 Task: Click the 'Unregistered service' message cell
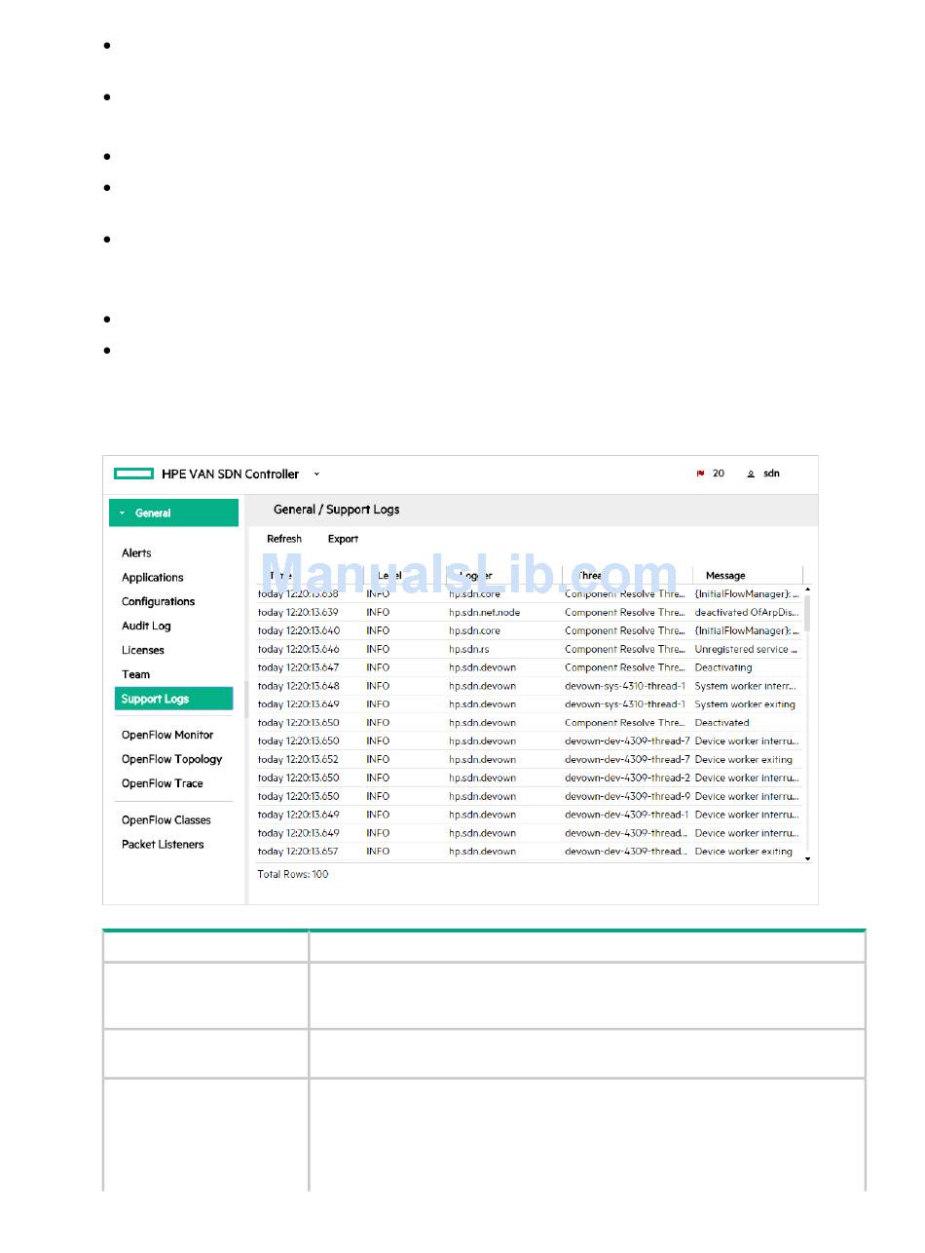(747, 650)
